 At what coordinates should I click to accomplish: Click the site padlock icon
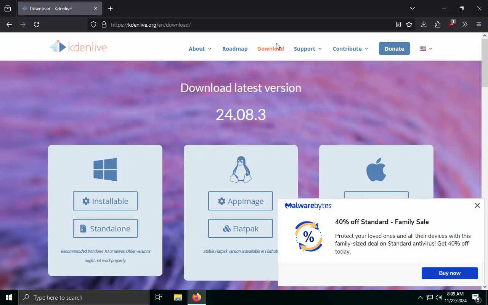pyautogui.click(x=104, y=25)
